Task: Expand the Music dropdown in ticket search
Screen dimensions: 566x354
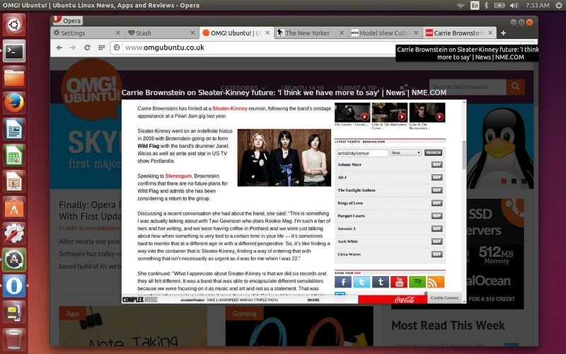Action: [x=406, y=153]
